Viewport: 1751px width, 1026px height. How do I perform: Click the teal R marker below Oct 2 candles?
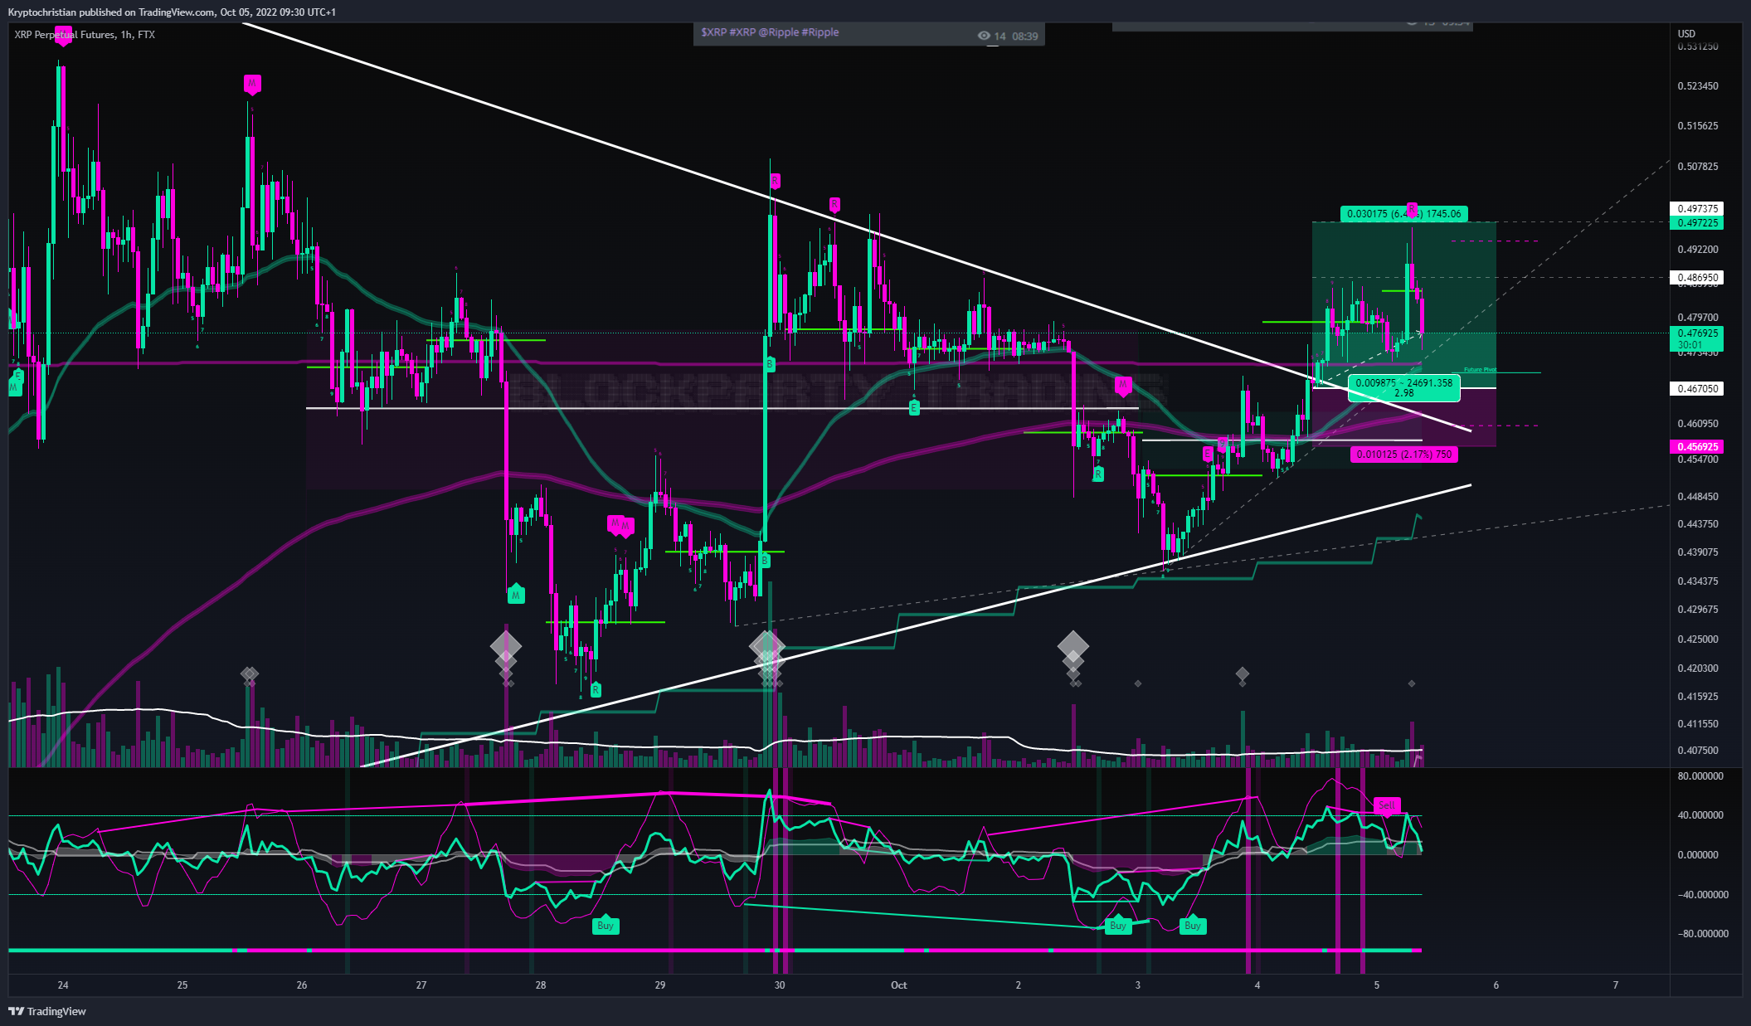[1097, 474]
